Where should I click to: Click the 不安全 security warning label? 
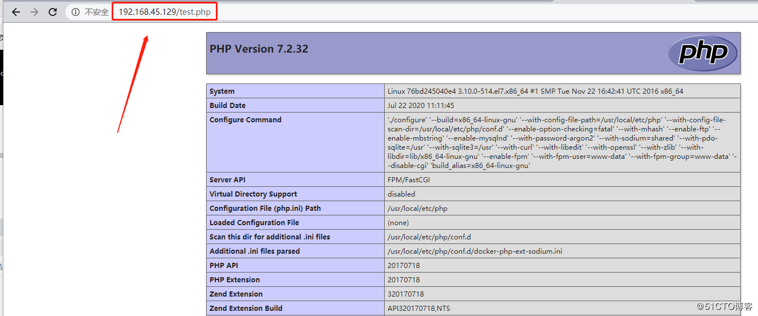tap(96, 12)
